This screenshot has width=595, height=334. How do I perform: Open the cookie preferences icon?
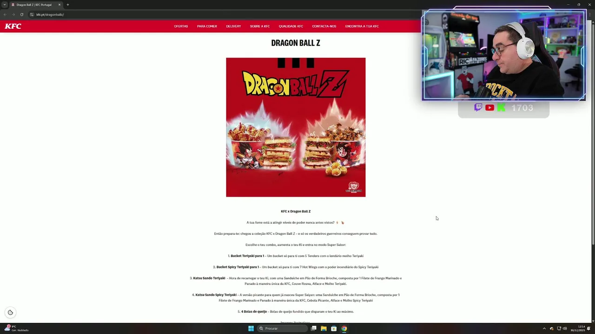10,312
